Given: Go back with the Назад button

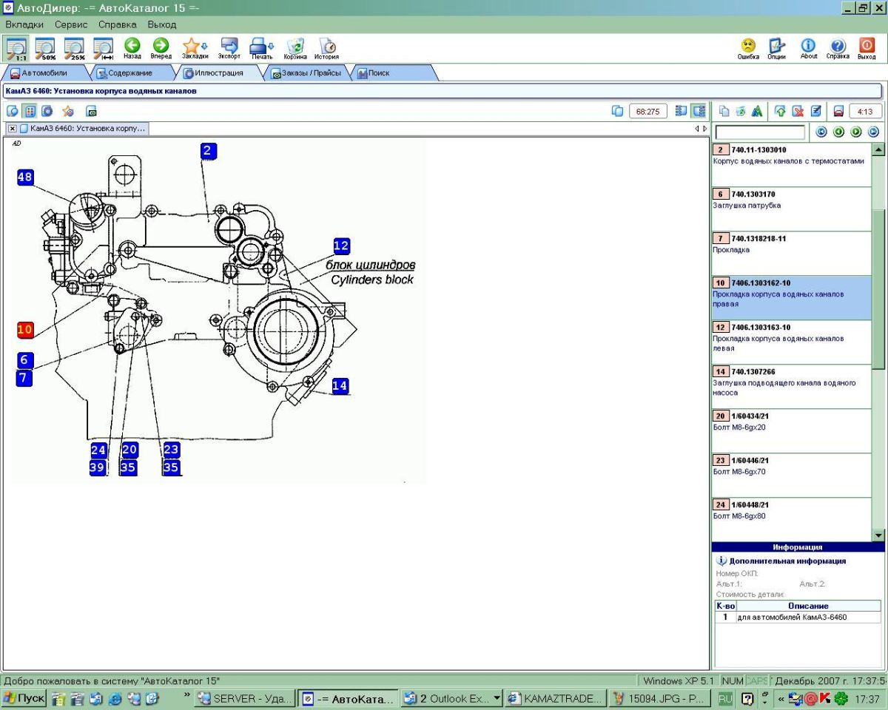Looking at the screenshot, I should pos(132,48).
